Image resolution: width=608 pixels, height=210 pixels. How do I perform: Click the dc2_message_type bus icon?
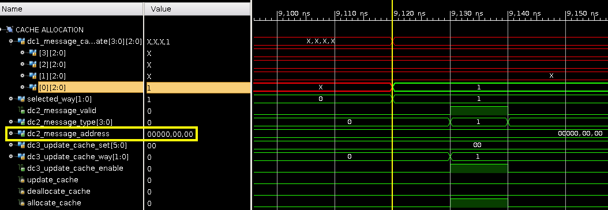pos(21,122)
